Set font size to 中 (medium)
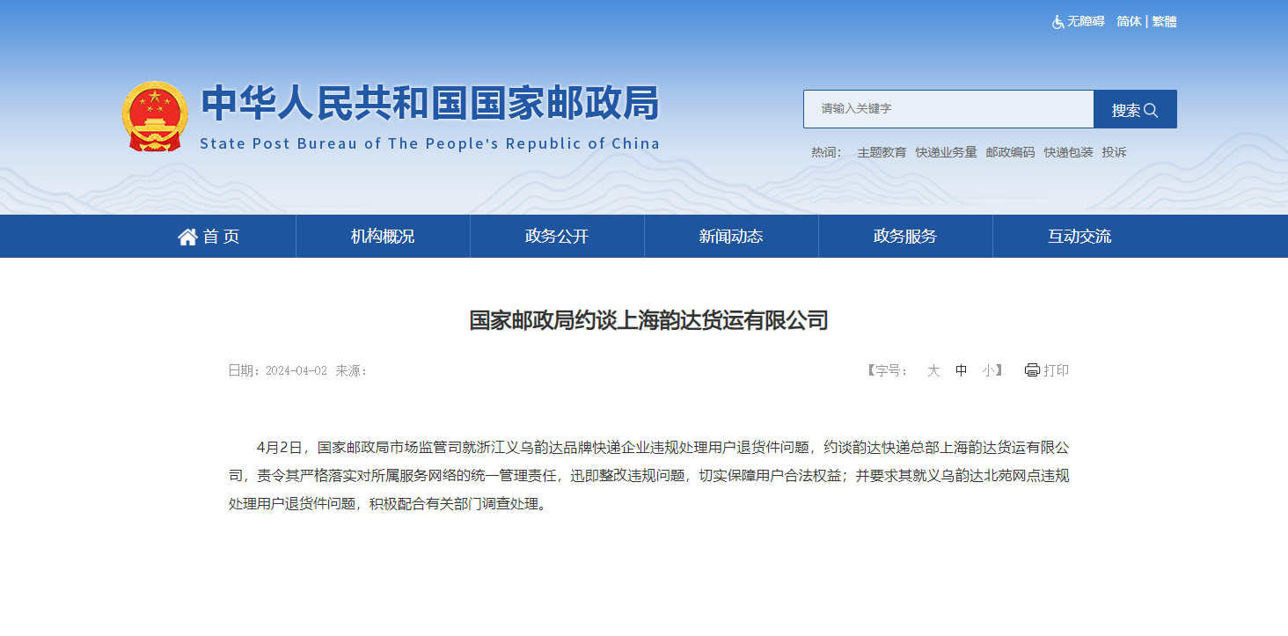 click(x=962, y=370)
